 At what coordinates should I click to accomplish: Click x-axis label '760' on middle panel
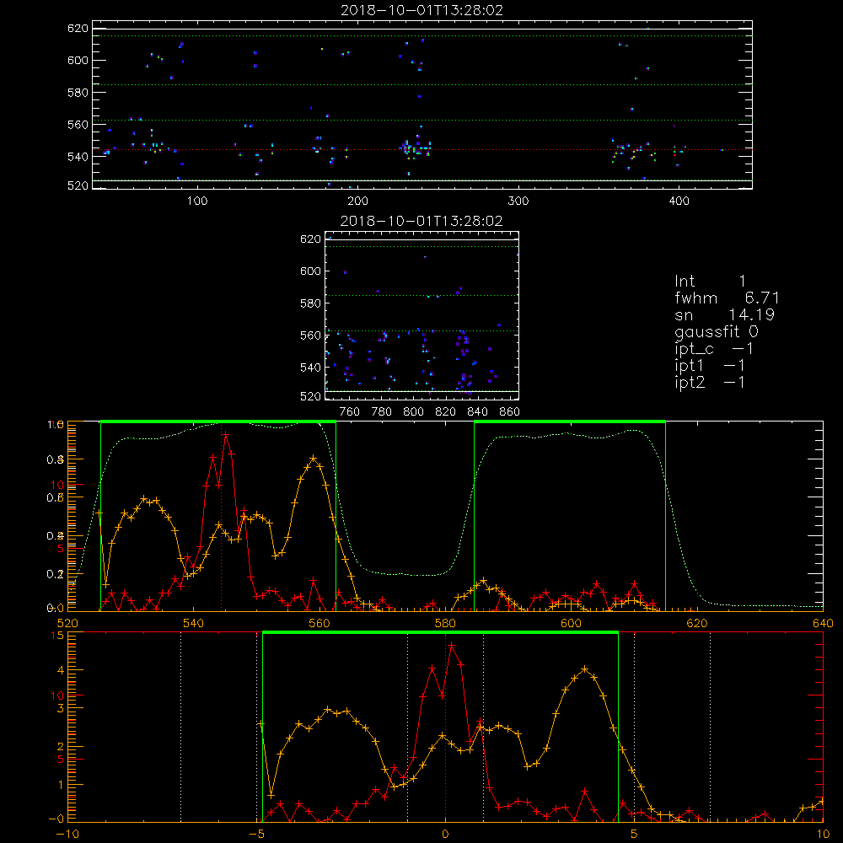pos(350,412)
